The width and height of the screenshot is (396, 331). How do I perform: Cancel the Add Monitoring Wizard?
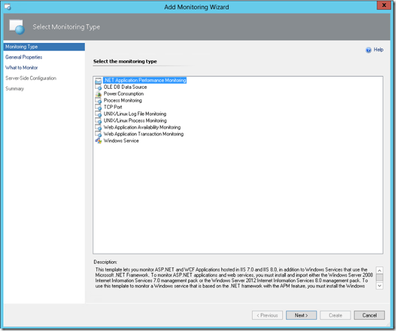[369, 315]
